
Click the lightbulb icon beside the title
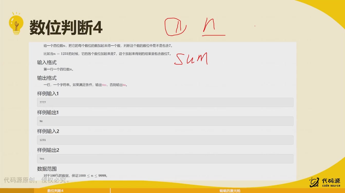pos(16,24)
